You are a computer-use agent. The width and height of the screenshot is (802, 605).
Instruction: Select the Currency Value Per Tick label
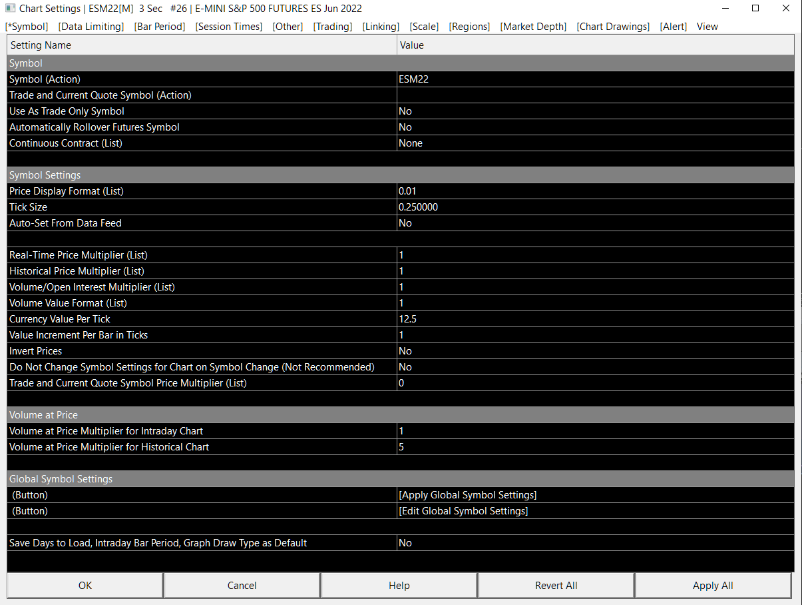click(x=60, y=319)
